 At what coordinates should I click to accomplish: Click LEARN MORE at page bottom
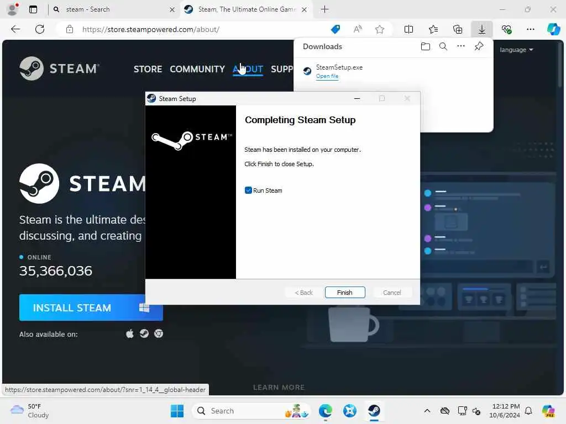coord(279,387)
